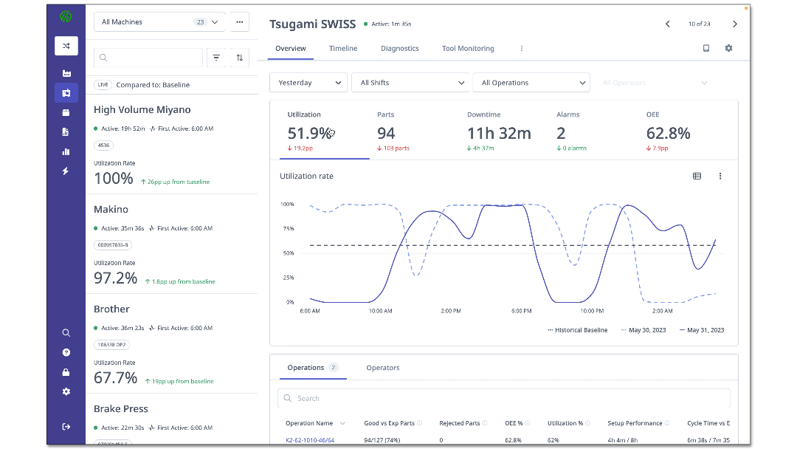Open the shuffle arrows sidebar icon
Viewport: 797px width, 449px height.
[x=66, y=46]
